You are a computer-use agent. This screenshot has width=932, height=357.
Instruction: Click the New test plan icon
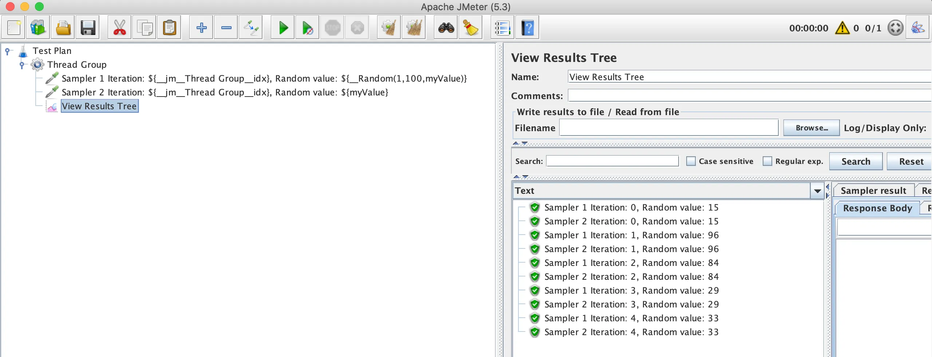(13, 28)
